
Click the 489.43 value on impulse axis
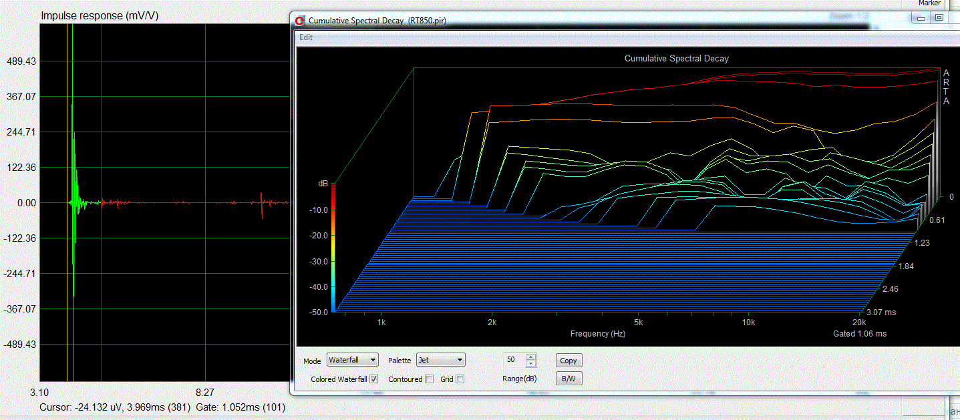[x=21, y=61]
